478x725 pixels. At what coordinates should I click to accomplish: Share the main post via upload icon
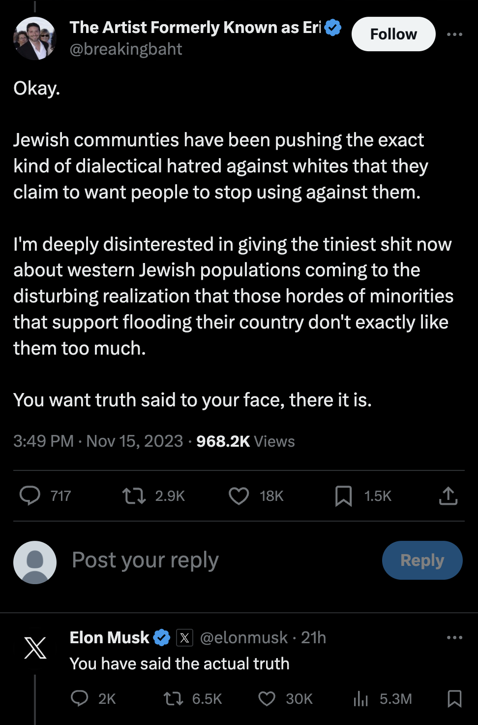click(x=448, y=495)
